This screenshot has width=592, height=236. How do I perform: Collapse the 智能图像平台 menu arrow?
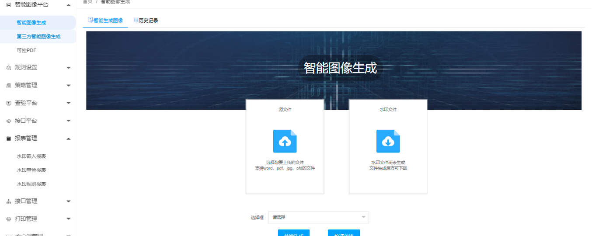click(x=68, y=5)
